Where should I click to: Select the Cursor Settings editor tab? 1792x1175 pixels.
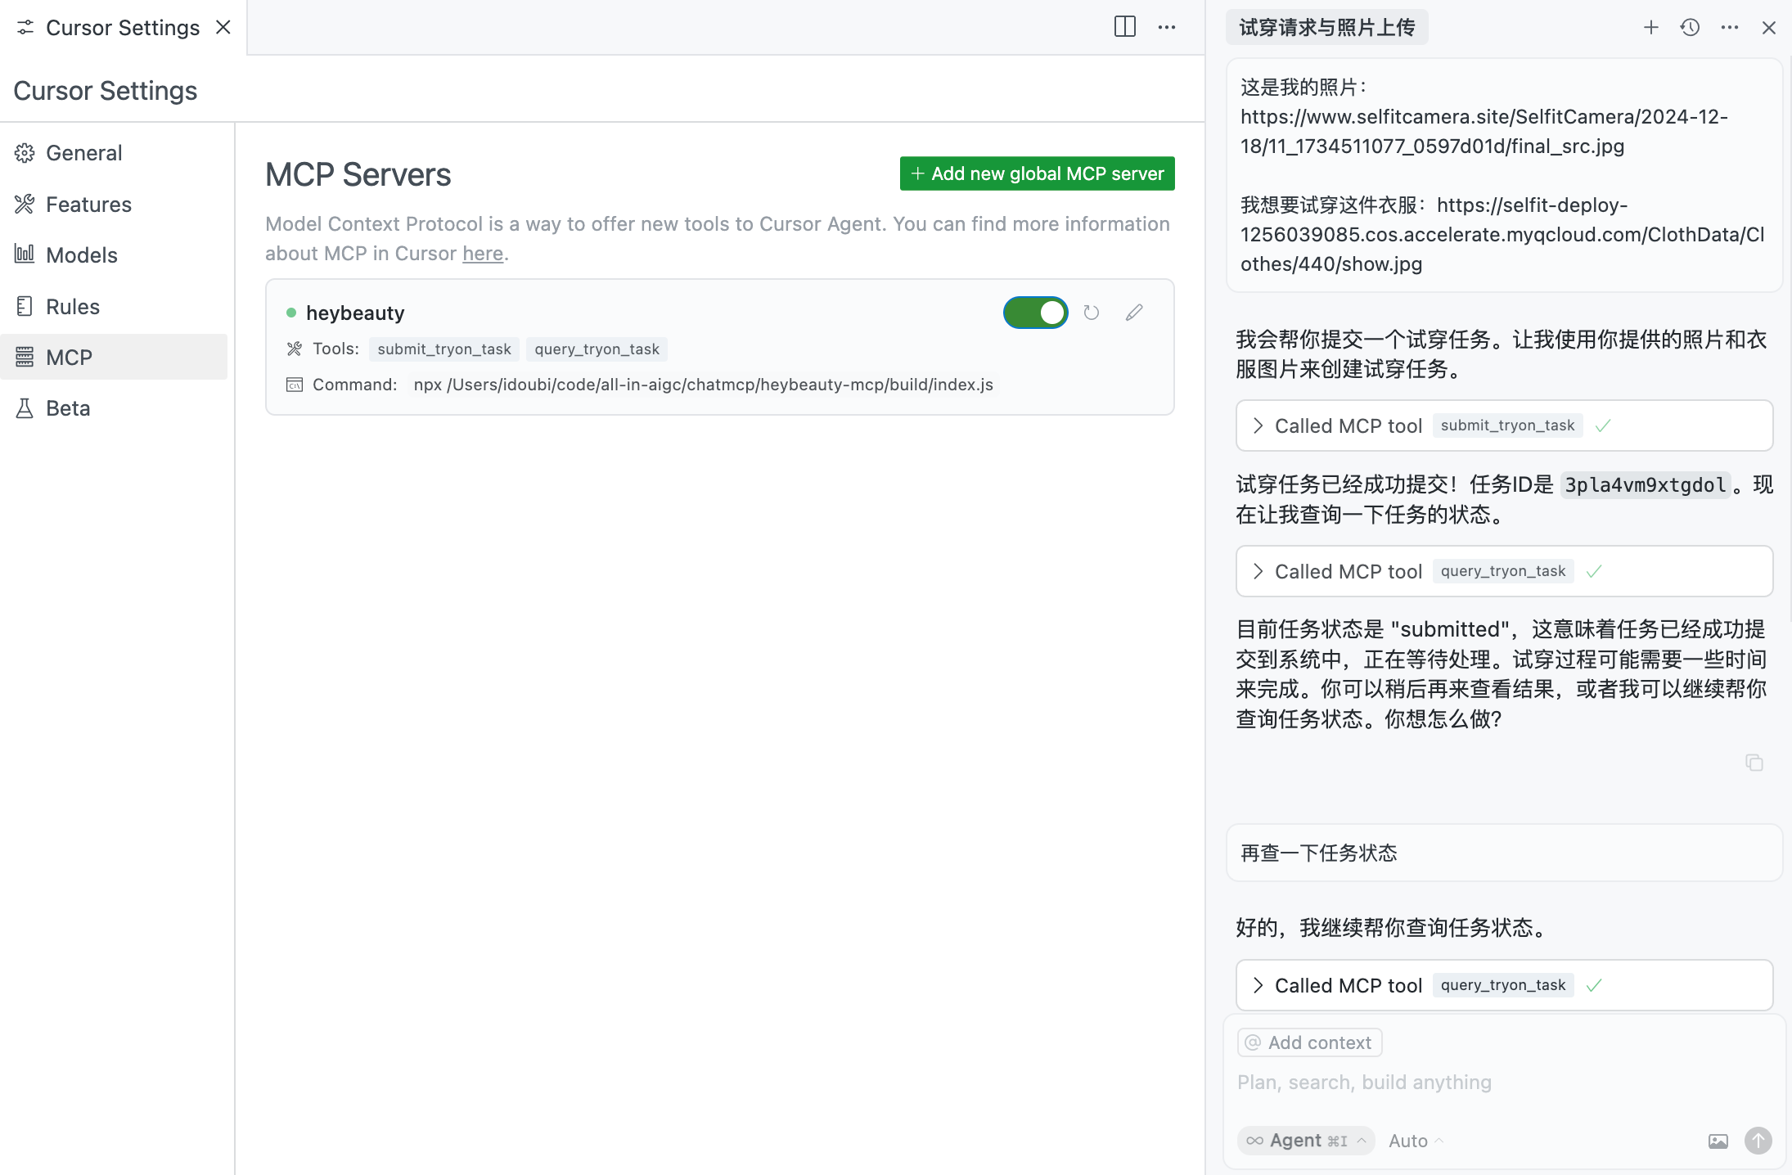[x=122, y=28]
